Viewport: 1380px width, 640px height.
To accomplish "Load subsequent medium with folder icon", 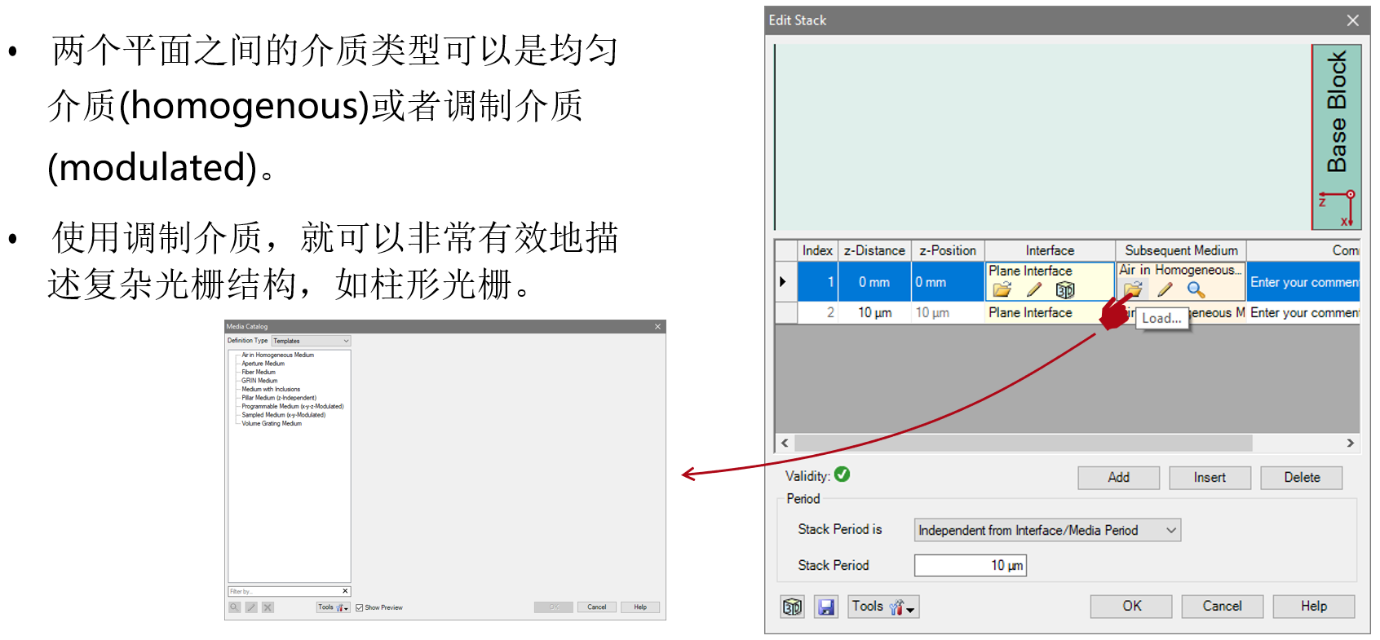I will coord(1132,289).
